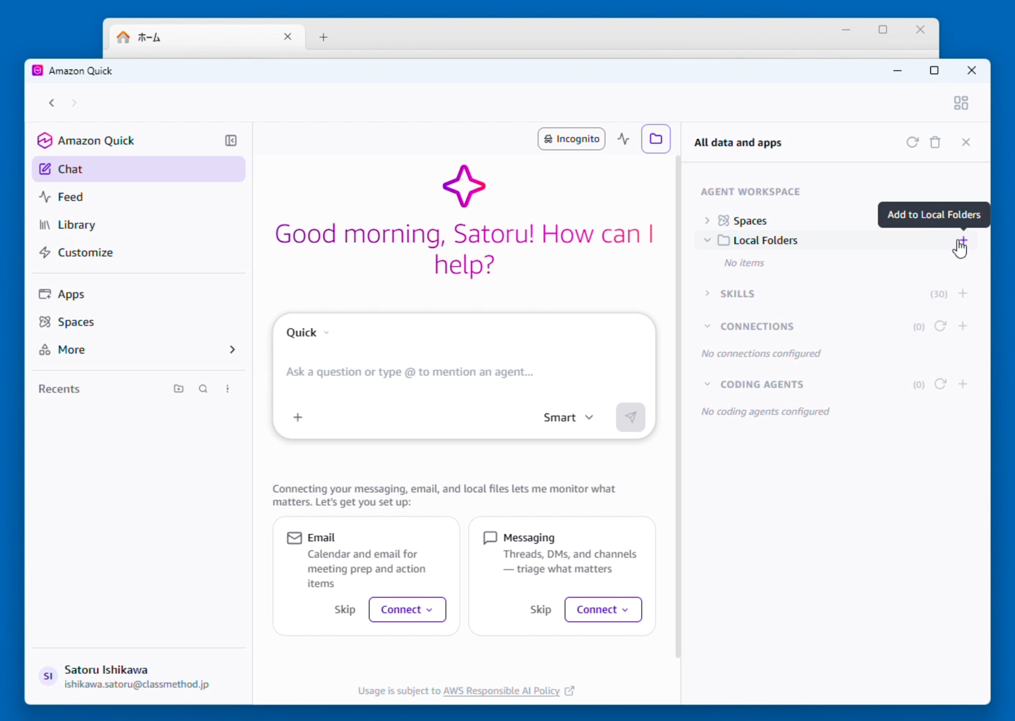This screenshot has width=1015, height=721.
Task: Add a folder to Local Folders
Action: (x=963, y=240)
